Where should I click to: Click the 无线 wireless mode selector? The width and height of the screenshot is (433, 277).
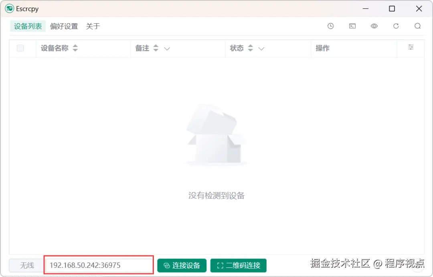pos(26,265)
